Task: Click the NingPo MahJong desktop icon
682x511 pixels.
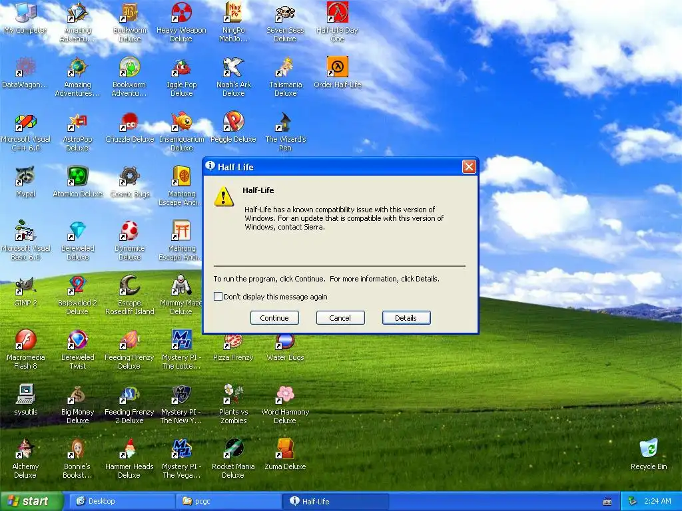Action: tap(233, 22)
